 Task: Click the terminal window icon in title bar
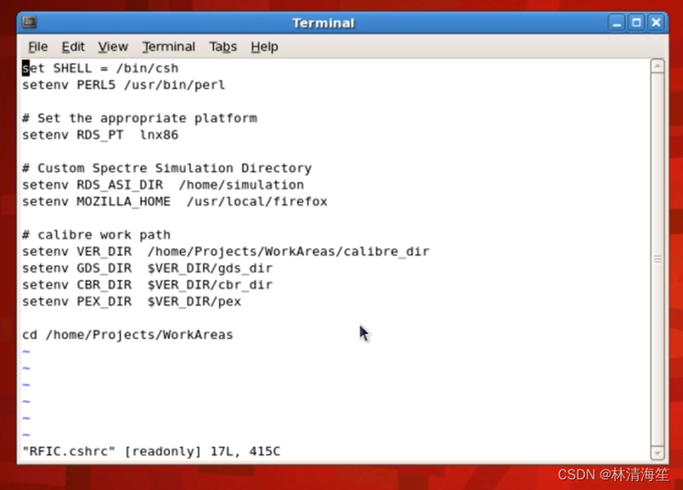(29, 22)
